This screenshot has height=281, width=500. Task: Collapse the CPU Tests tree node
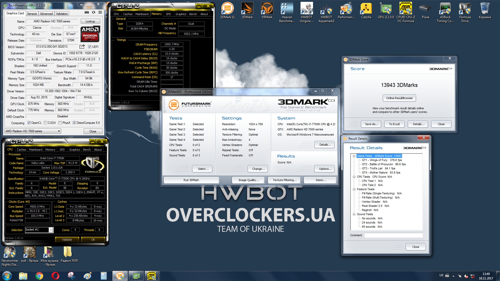(354, 177)
